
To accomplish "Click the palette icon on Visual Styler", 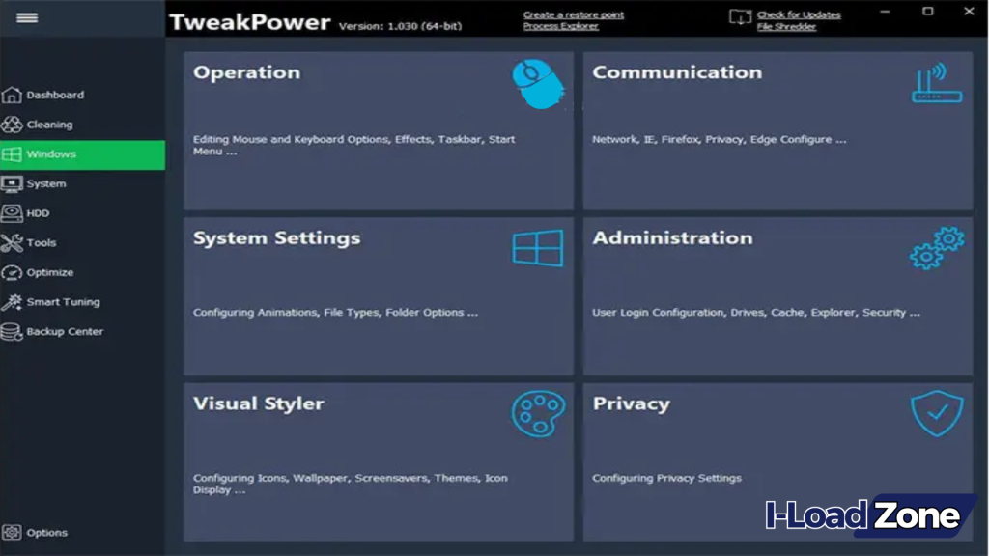I will [537, 414].
